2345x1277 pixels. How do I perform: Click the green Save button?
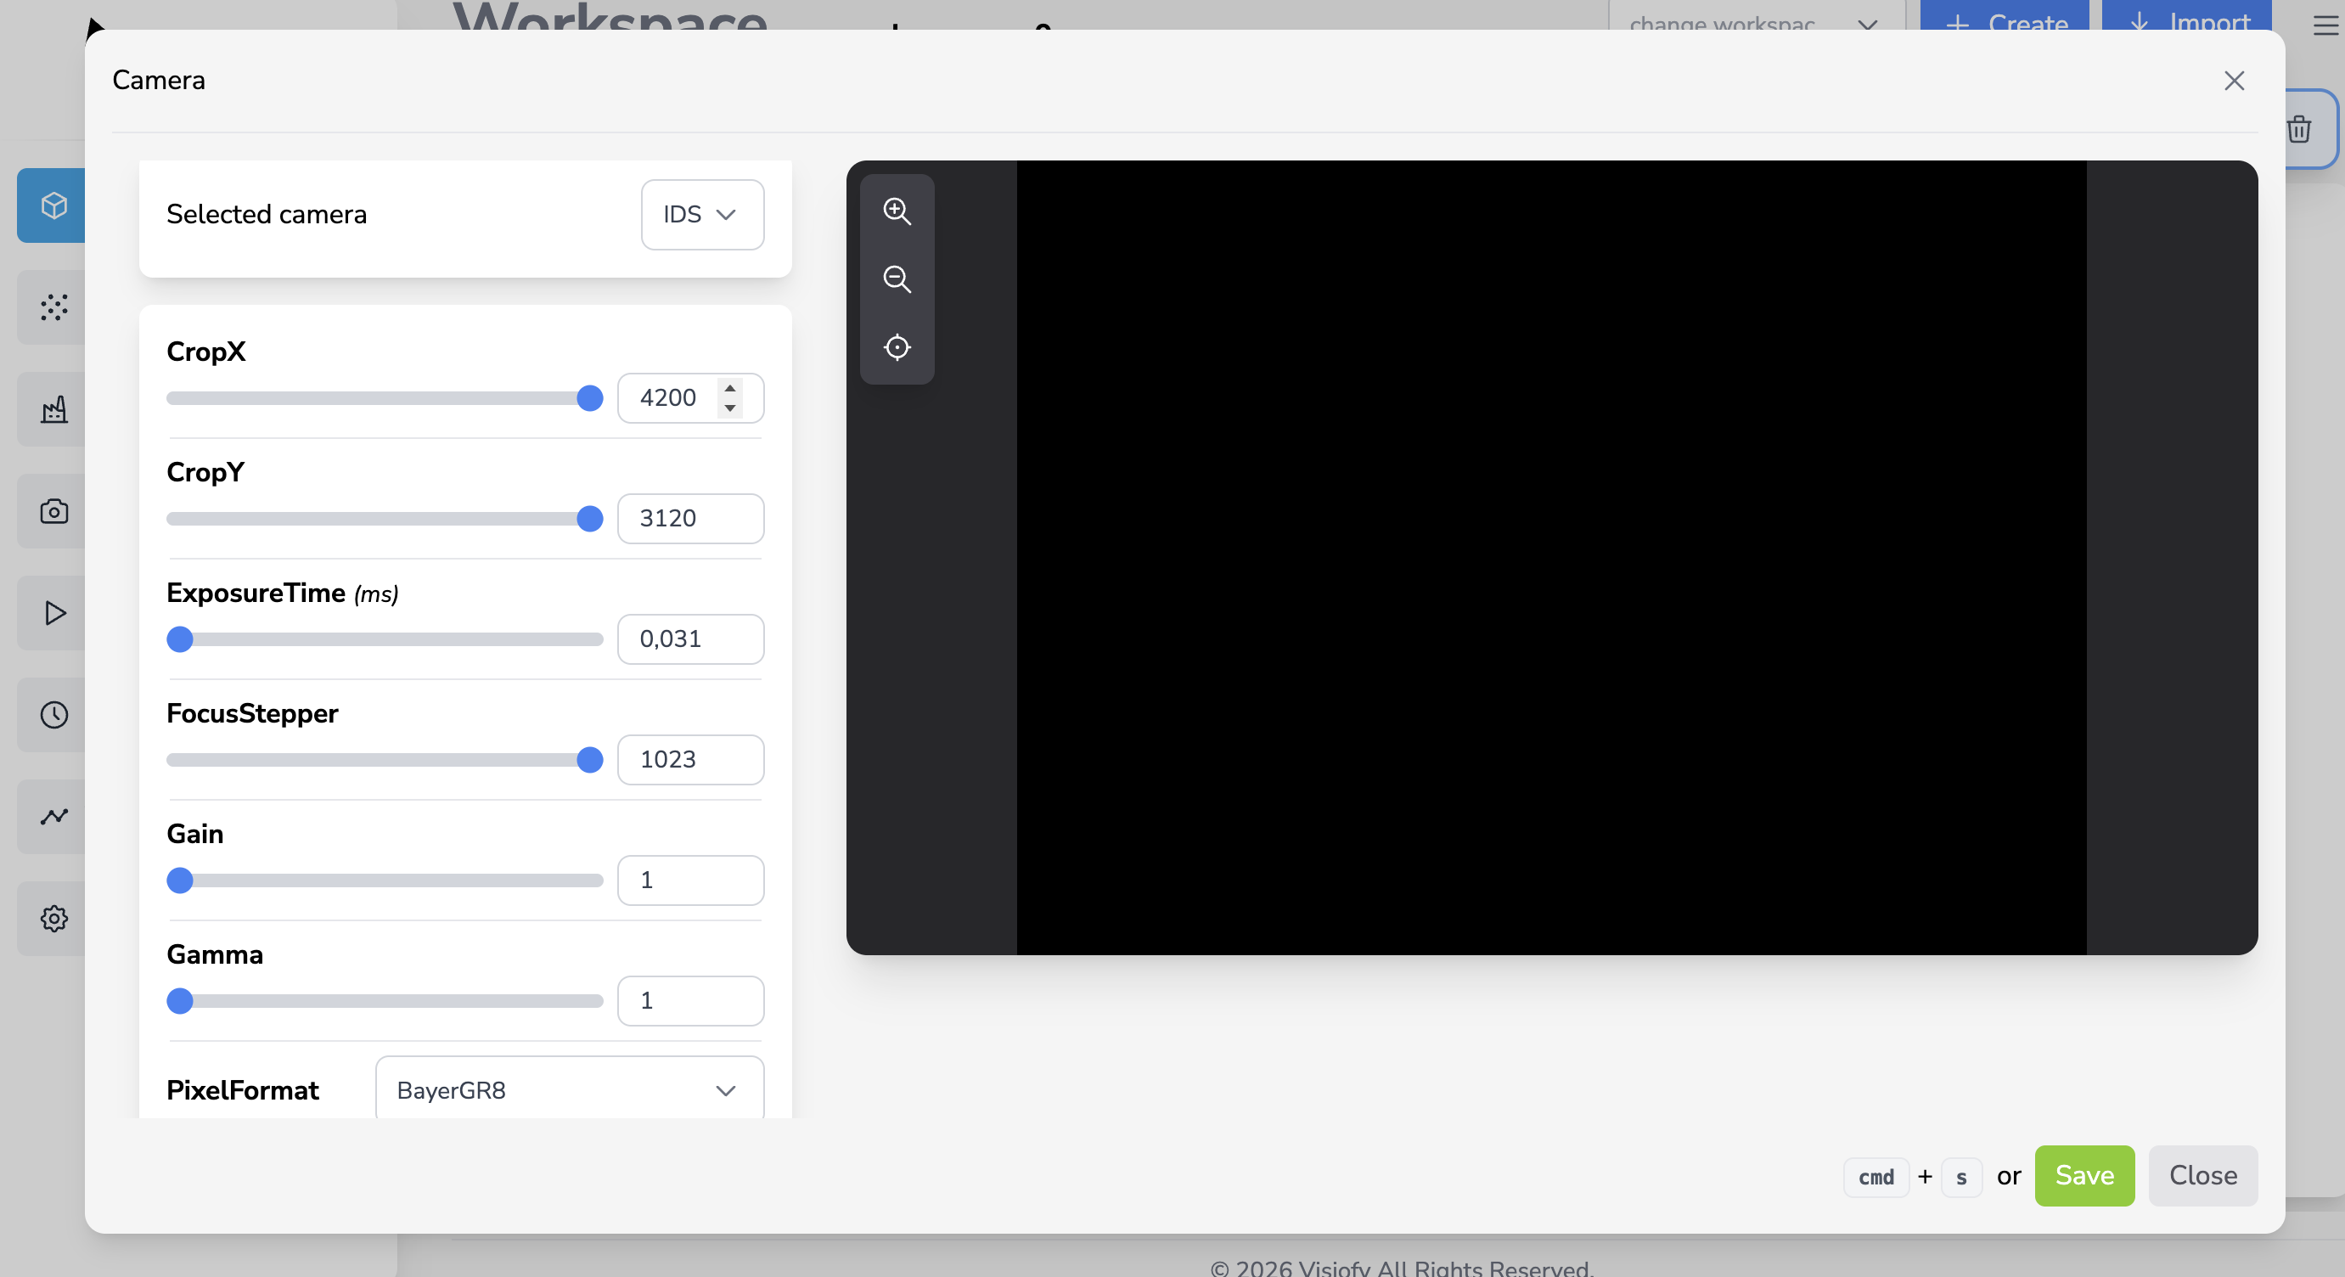pos(2084,1175)
